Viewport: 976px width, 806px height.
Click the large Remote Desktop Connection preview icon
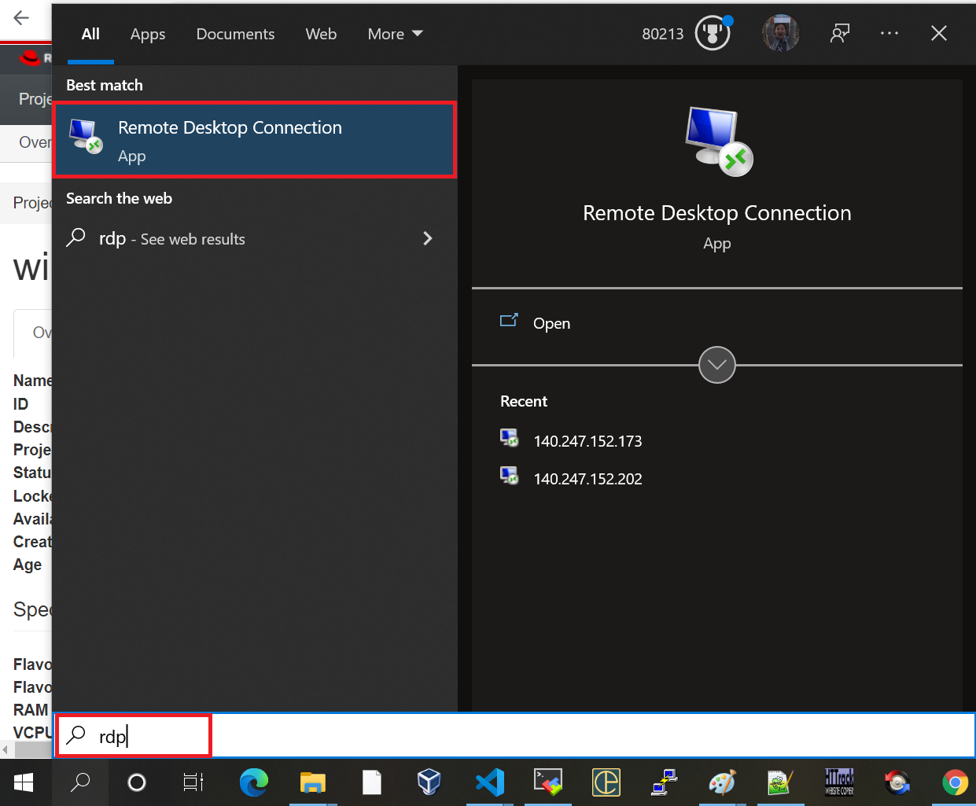(x=719, y=142)
